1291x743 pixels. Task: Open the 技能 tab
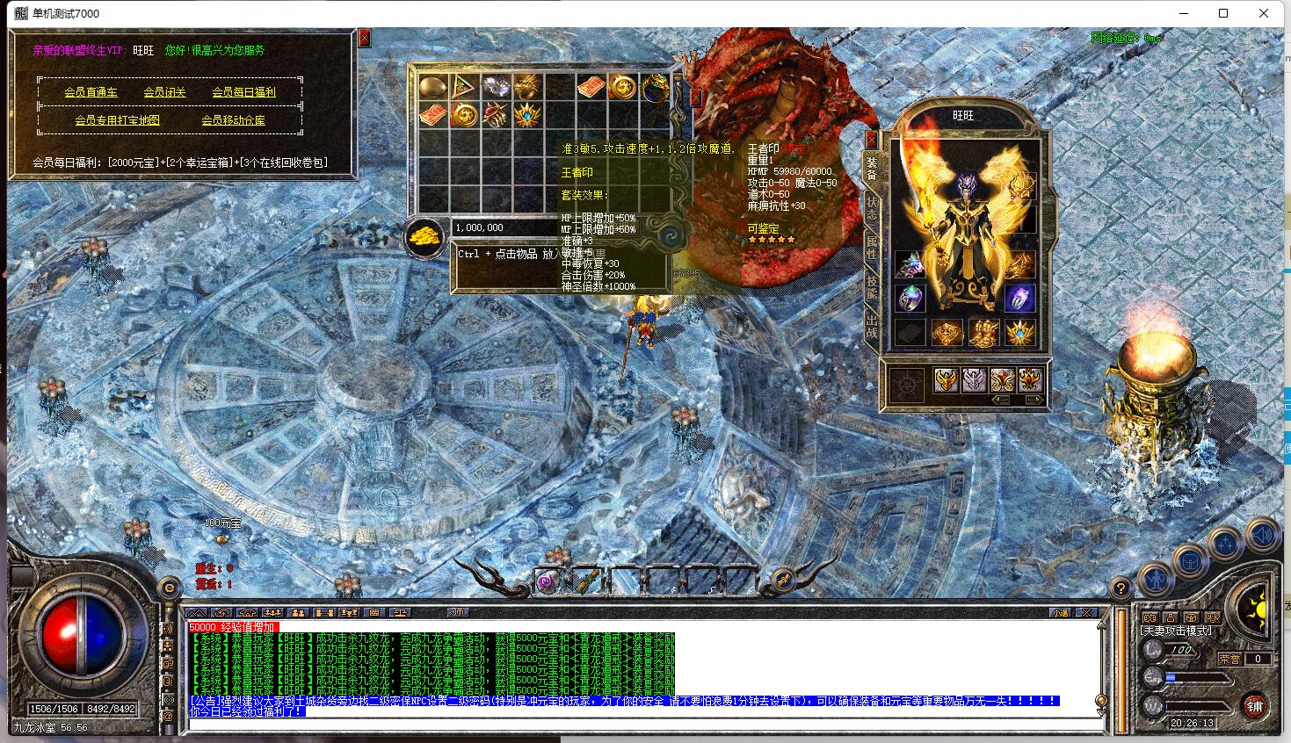click(x=872, y=289)
